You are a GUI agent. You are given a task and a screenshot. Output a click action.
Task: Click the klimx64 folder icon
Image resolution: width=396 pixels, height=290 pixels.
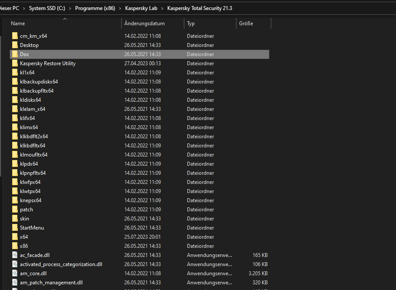point(15,127)
